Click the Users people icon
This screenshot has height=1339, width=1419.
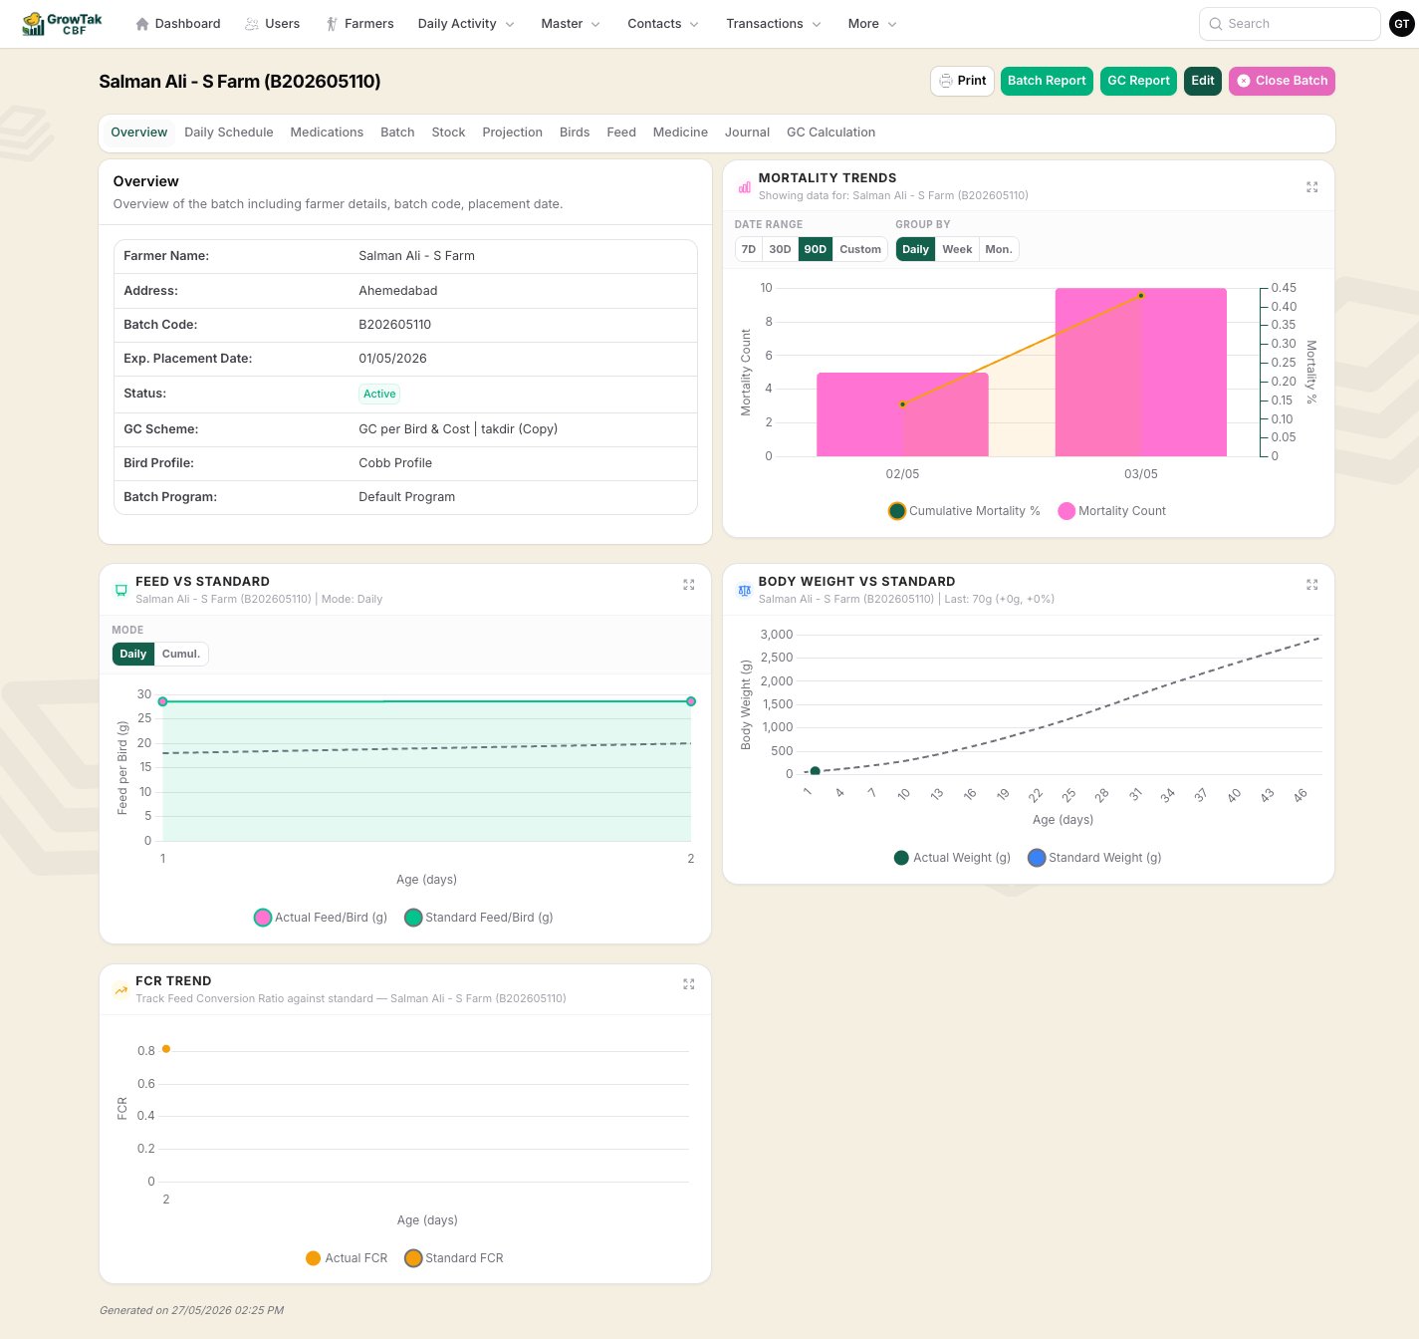(252, 24)
